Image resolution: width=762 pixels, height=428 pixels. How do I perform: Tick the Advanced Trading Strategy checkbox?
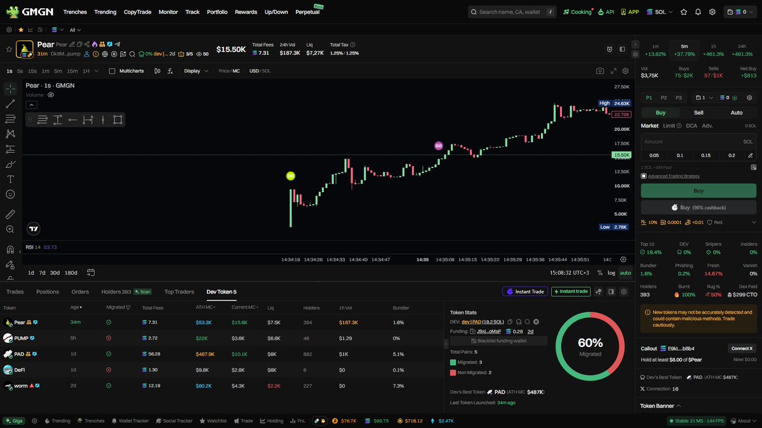pos(644,176)
